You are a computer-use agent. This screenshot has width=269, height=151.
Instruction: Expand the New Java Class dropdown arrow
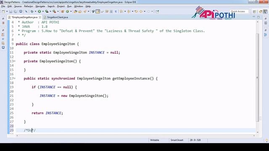coord(71,11)
